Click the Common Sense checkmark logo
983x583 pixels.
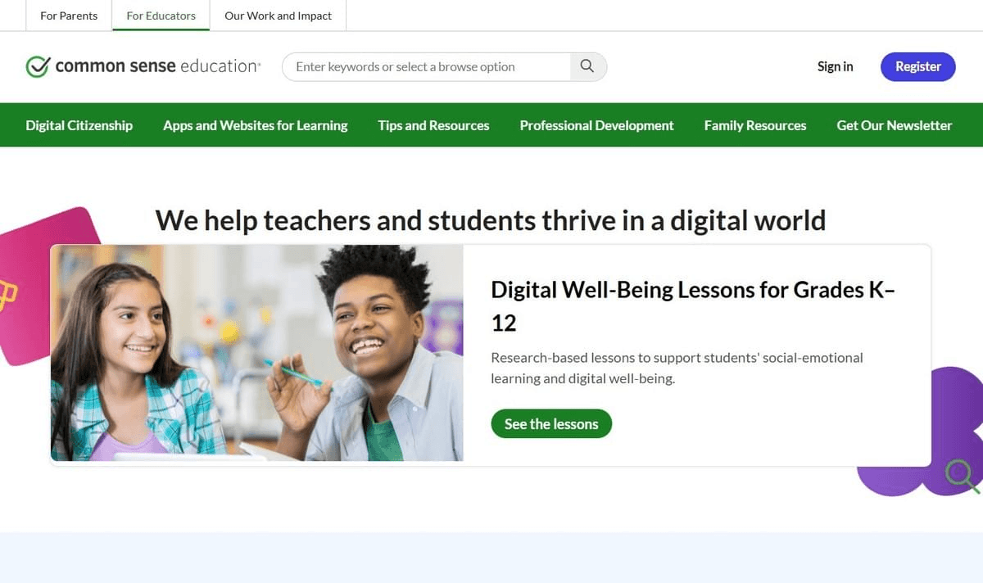coord(38,66)
